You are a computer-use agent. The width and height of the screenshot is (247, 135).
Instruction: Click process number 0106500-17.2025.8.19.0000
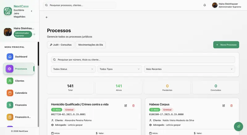[x=166, y=114]
